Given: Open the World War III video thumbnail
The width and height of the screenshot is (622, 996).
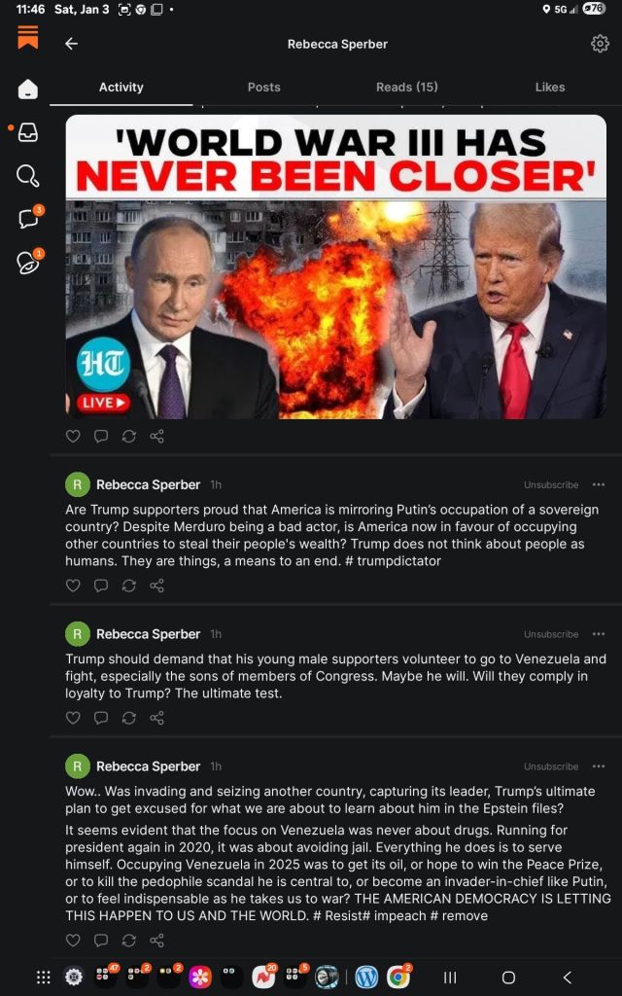Looking at the screenshot, I should tap(335, 267).
